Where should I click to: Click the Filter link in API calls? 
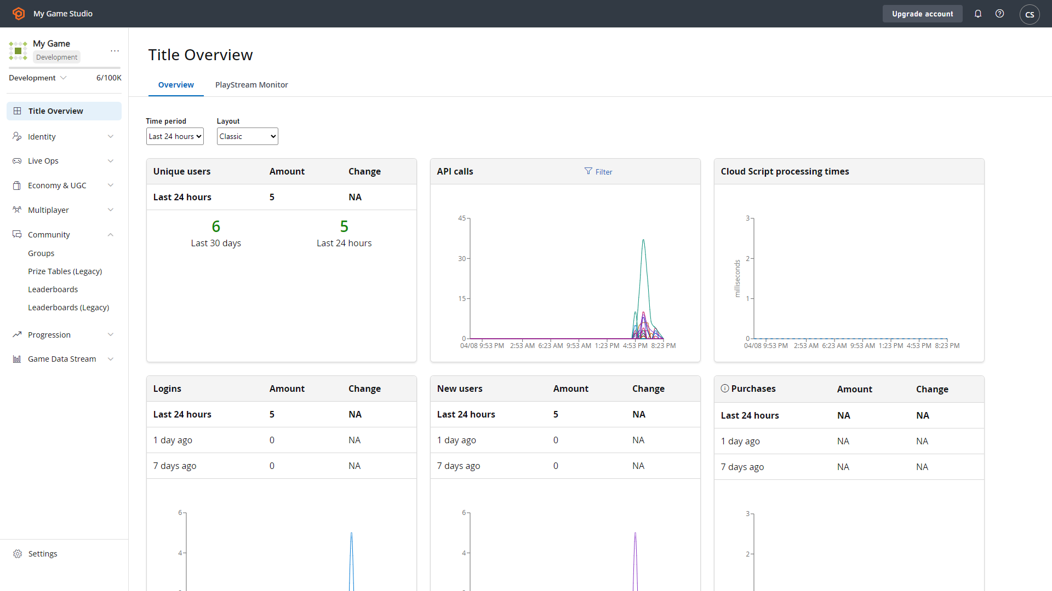coord(604,172)
